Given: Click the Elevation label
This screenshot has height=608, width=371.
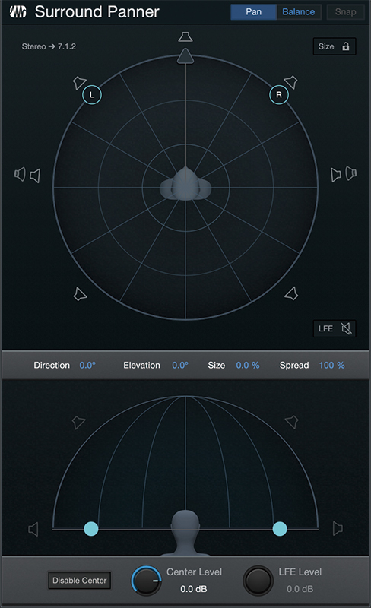Looking at the screenshot, I should point(141,366).
